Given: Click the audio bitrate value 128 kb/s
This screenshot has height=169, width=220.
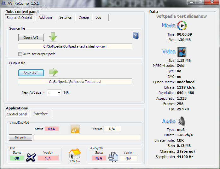Looking at the screenshot, I should (x=185, y=135).
